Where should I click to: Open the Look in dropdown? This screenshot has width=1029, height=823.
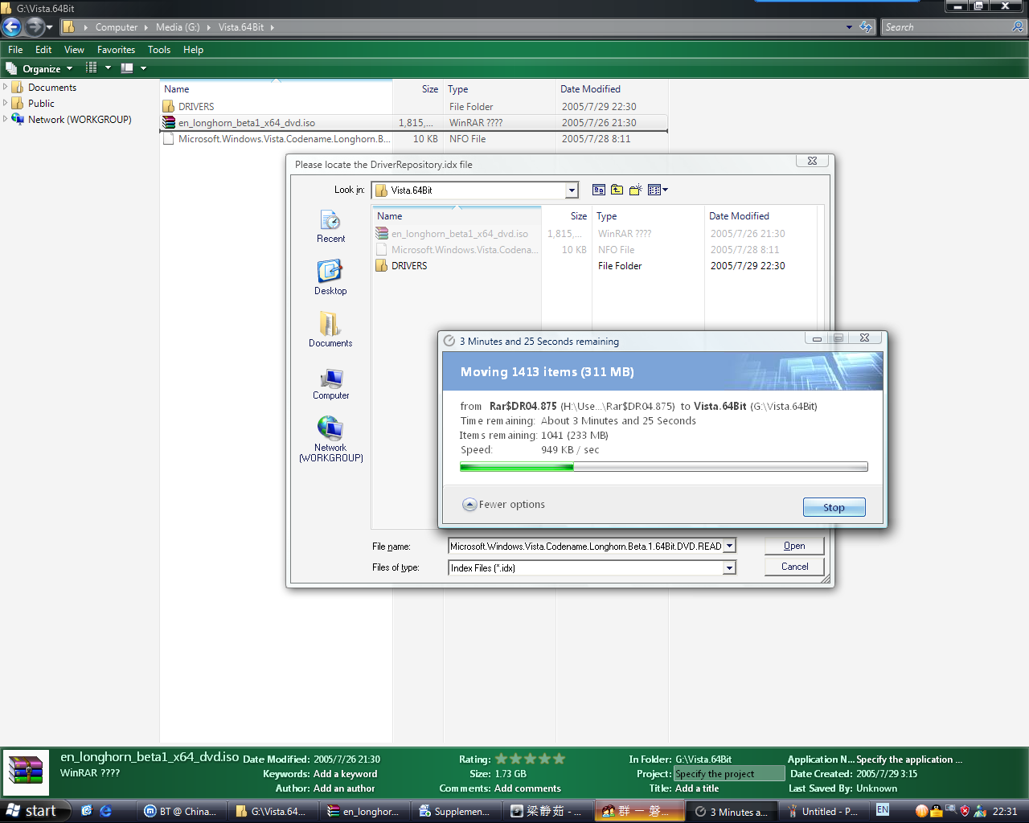[x=572, y=190]
